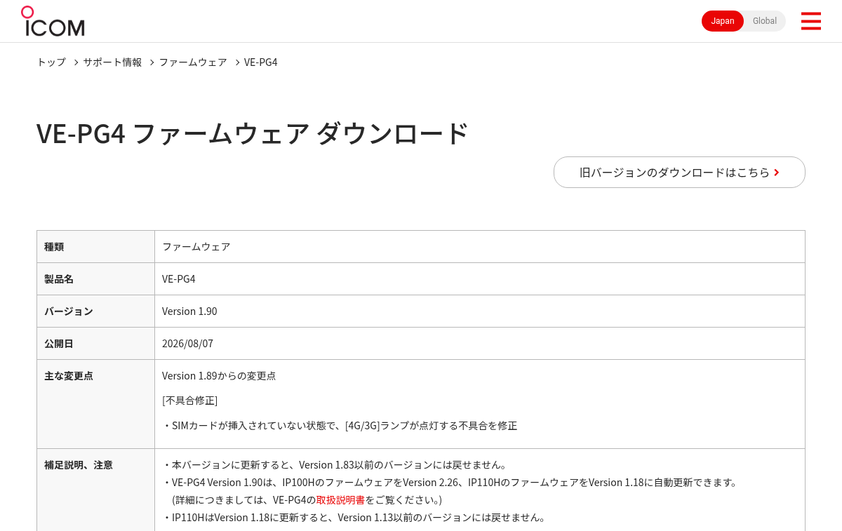Click the SIMカード bug fix line
This screenshot has width=842, height=531.
(340, 426)
